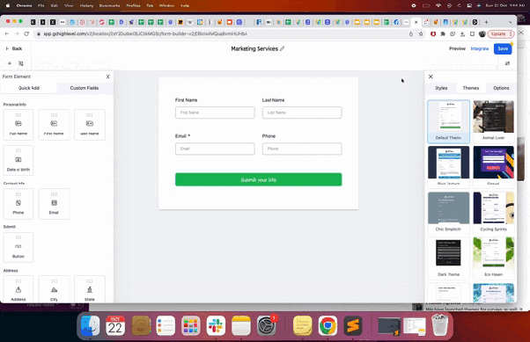530x342 pixels.
Task: Select the Dark Theme thumbnail
Action: pyautogui.click(x=448, y=258)
